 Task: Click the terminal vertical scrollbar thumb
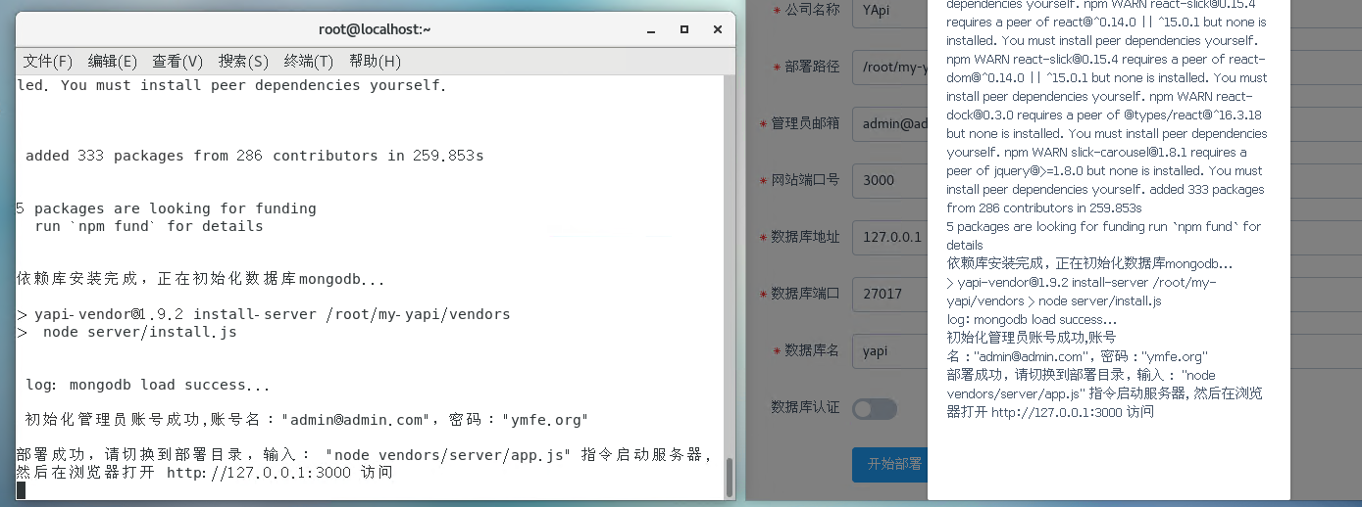729,477
